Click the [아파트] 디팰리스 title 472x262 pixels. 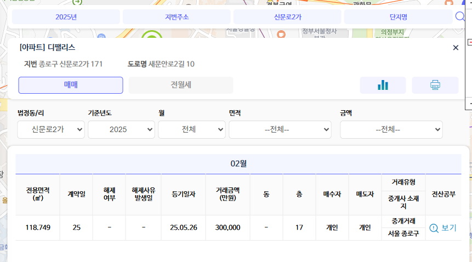pyautogui.click(x=47, y=48)
